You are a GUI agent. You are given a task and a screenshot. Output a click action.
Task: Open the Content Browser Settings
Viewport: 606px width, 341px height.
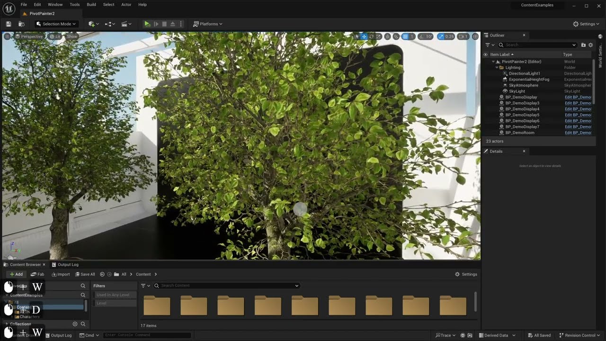[x=466, y=274]
